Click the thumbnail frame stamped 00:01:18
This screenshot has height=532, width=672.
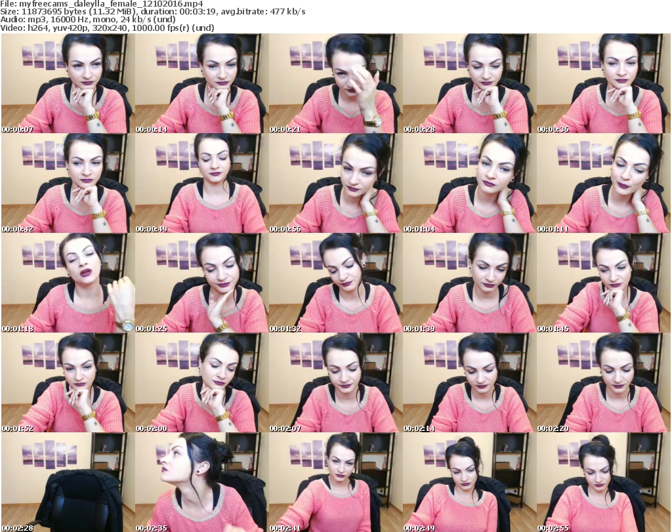coord(68,283)
